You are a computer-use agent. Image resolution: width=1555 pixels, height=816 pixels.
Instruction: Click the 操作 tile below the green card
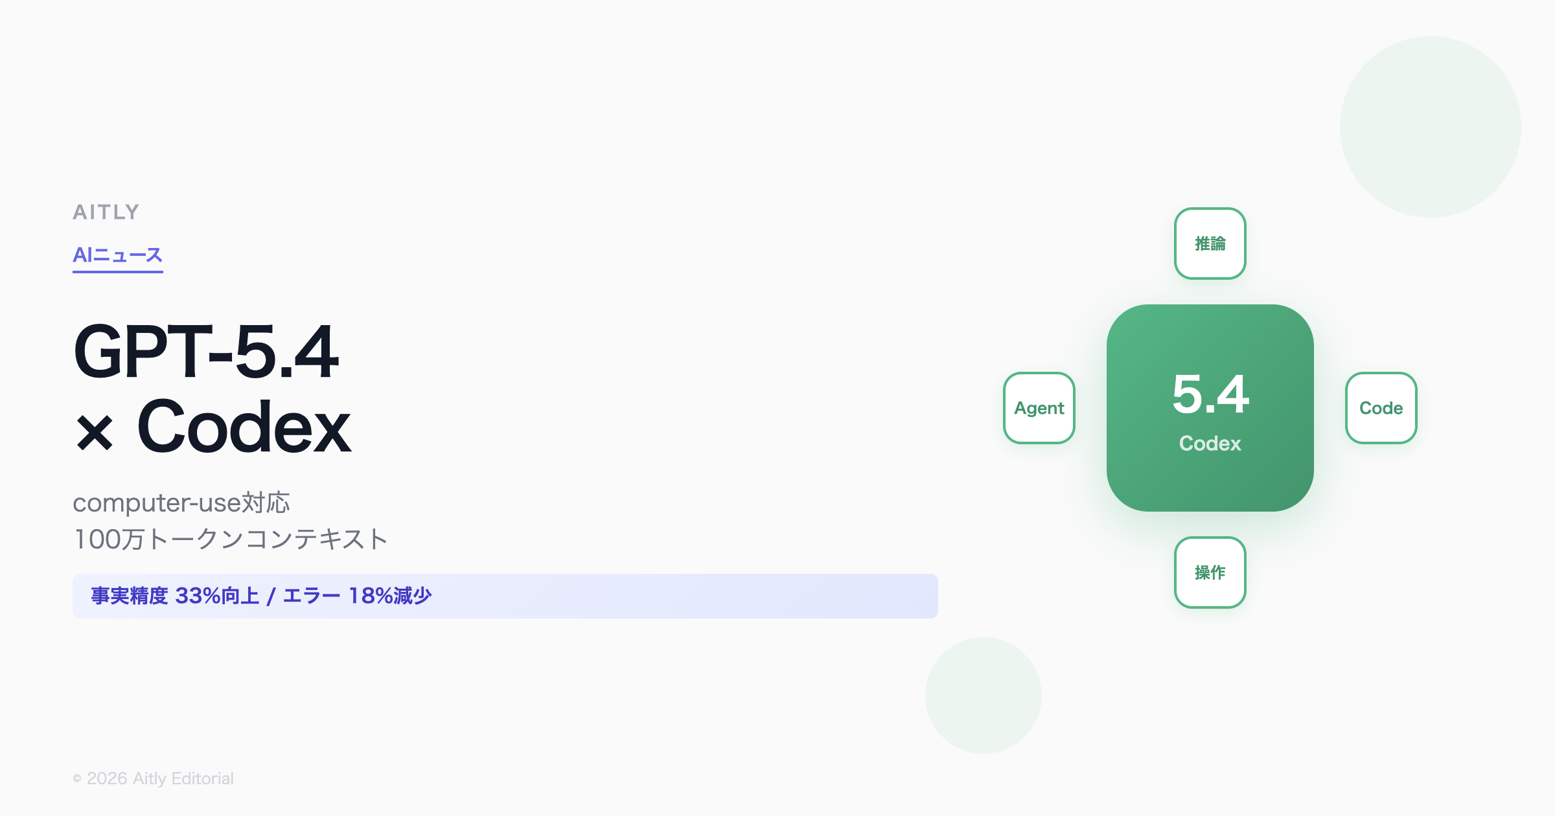pos(1210,572)
